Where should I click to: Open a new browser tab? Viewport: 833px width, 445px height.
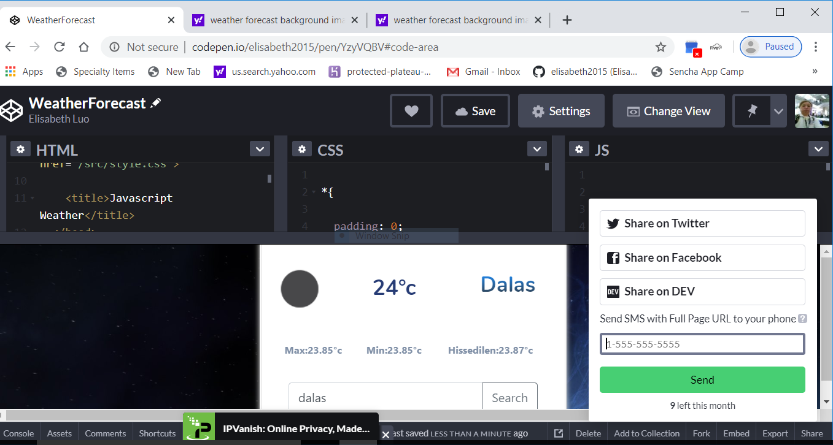click(x=567, y=20)
